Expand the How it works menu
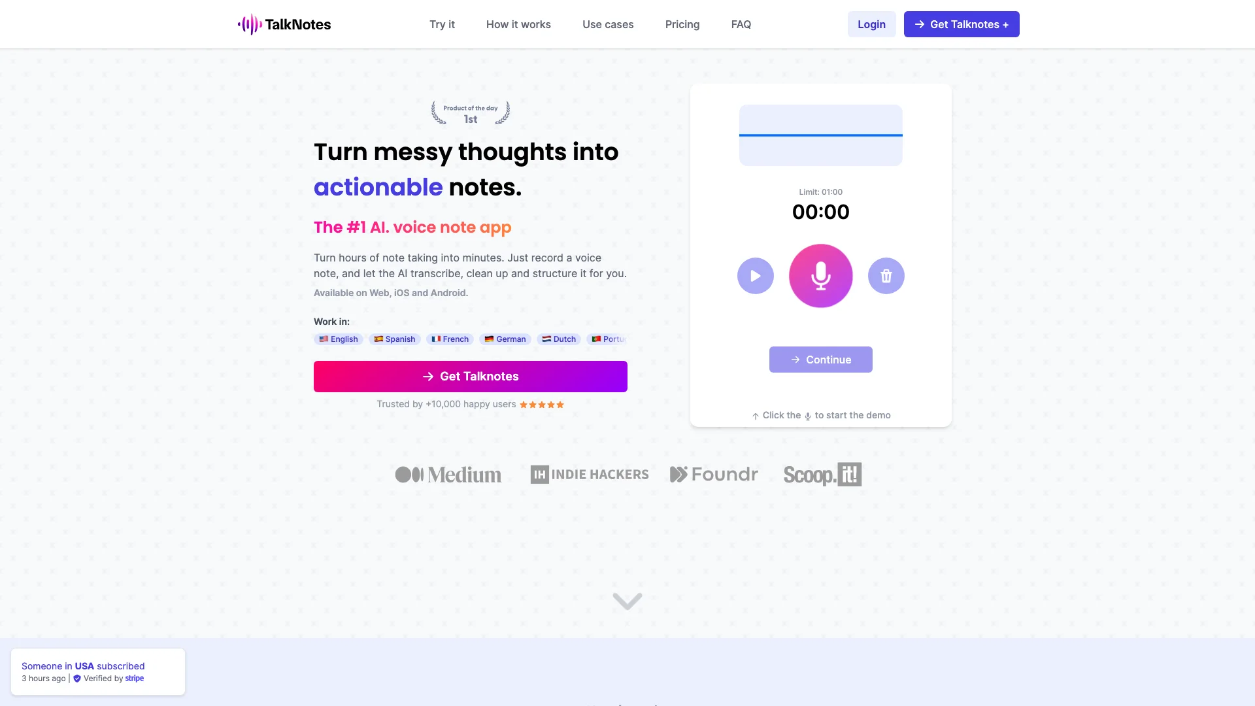The height and width of the screenshot is (706, 1255). 518,24
